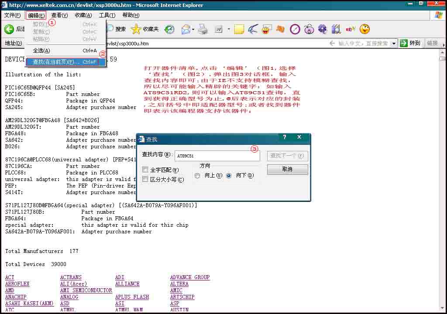The width and height of the screenshot is (447, 314).
Task: Enable case sensitive (区分大小写) checkbox
Action: (145, 179)
